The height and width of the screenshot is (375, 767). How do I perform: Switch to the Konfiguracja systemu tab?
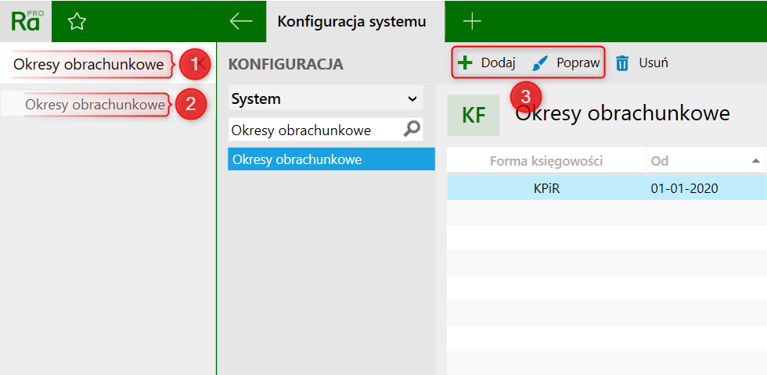tap(355, 22)
